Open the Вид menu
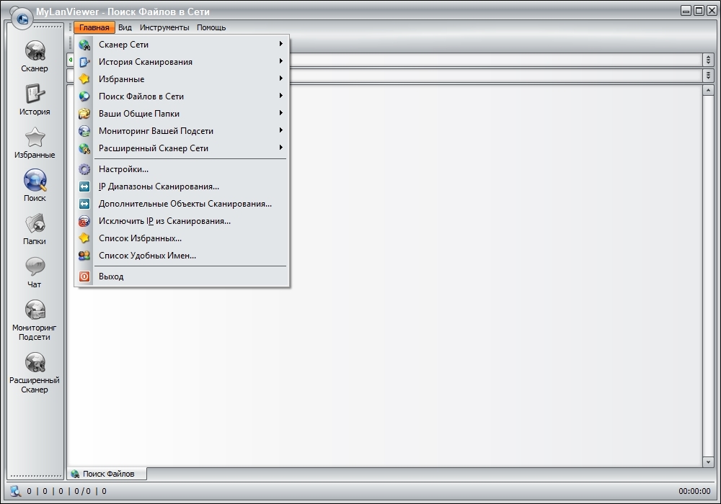Image resolution: width=721 pixels, height=504 pixels. 125,27
